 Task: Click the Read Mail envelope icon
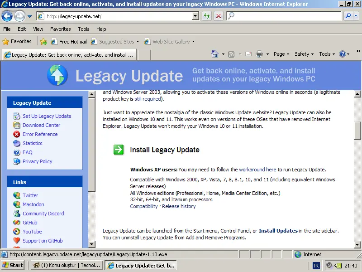click(248, 54)
